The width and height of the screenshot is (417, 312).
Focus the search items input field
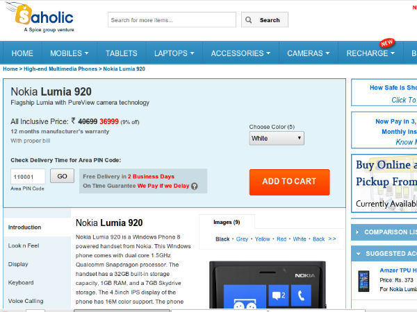pos(172,20)
